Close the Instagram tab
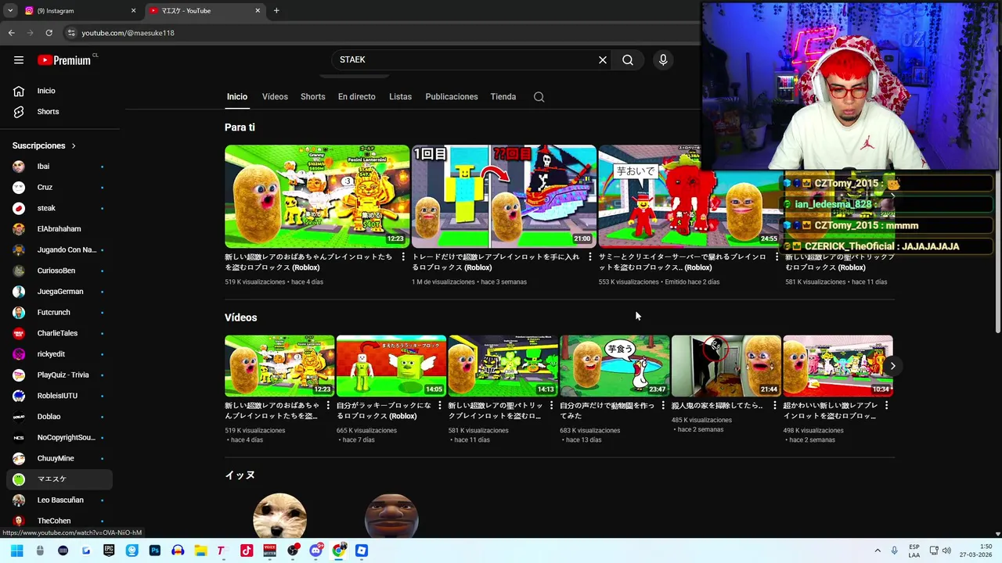 pos(133,11)
